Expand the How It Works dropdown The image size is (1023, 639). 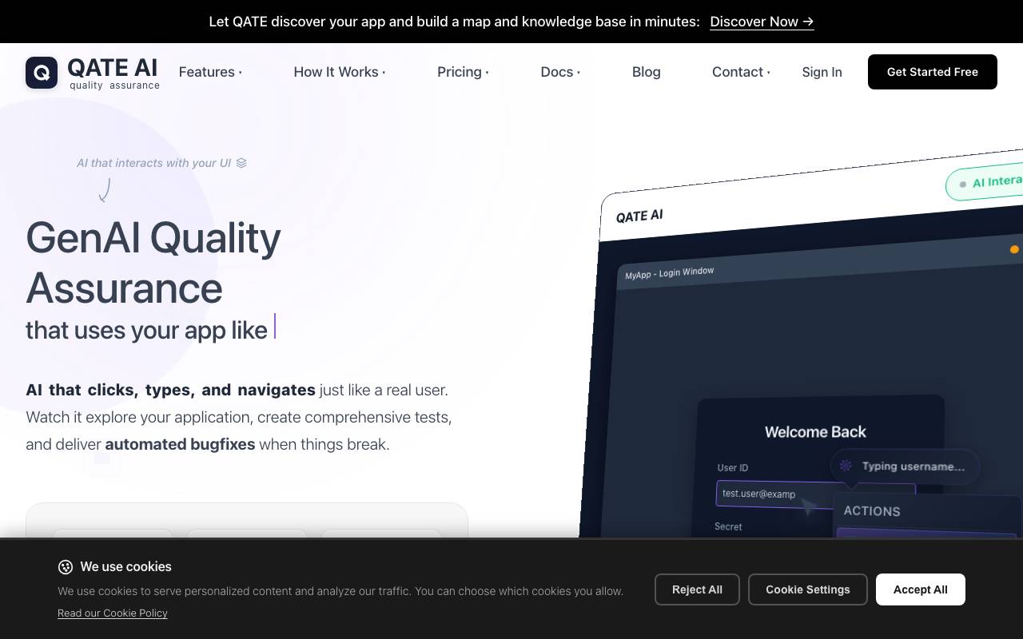340,72
